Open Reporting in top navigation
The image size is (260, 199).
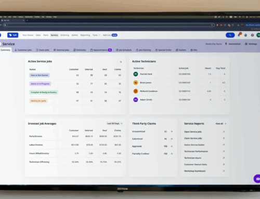coord(85,35)
